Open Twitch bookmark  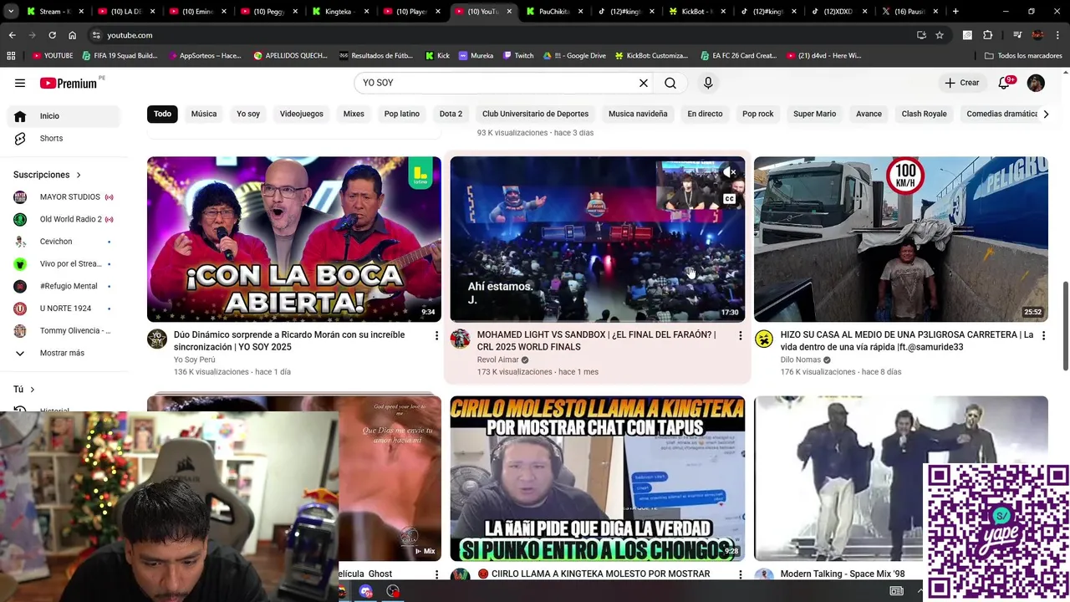(x=518, y=55)
